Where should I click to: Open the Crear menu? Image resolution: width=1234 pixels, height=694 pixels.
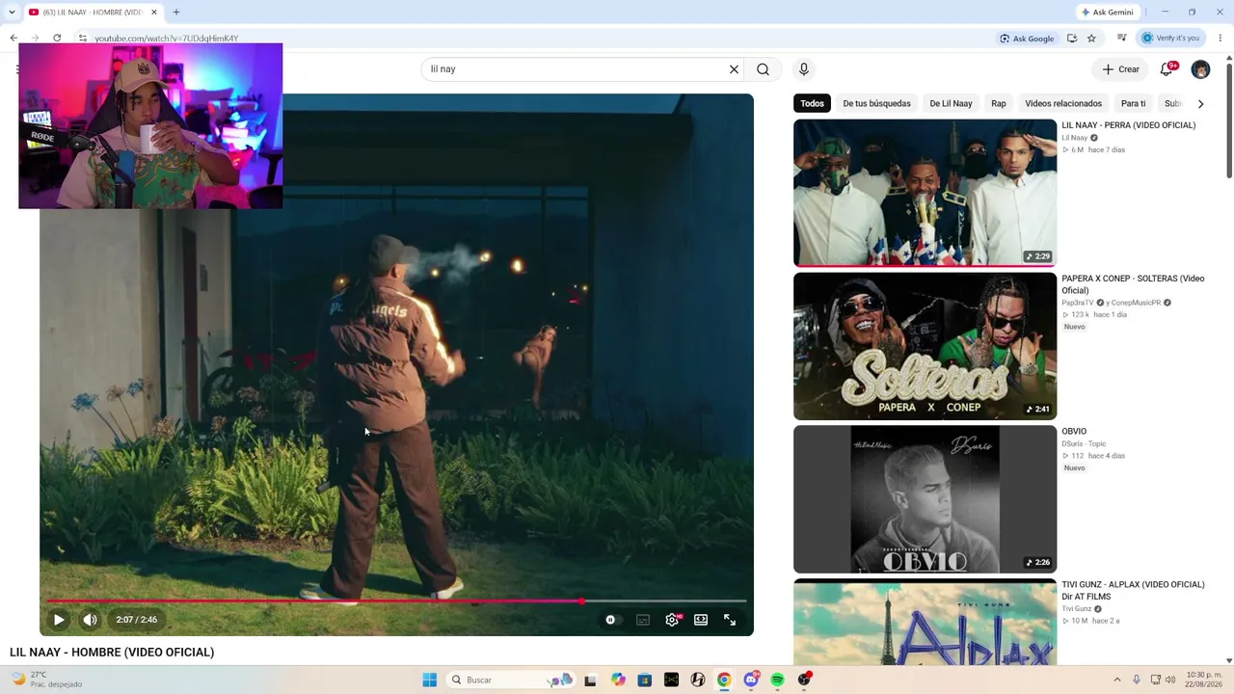click(x=1121, y=69)
